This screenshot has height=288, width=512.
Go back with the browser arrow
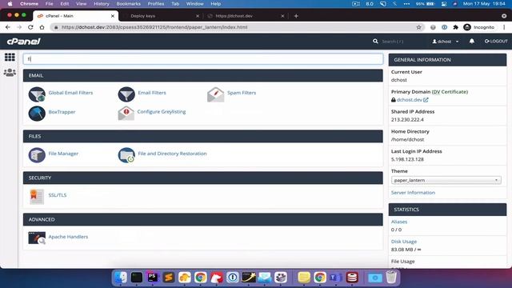click(x=8, y=27)
